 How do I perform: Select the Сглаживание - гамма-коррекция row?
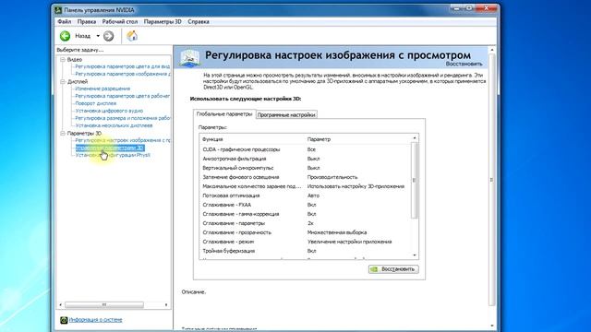tap(306, 214)
